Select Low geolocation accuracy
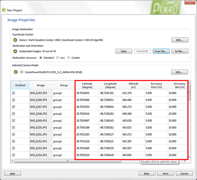This screenshot has width=197, height=180. [x=58, y=58]
